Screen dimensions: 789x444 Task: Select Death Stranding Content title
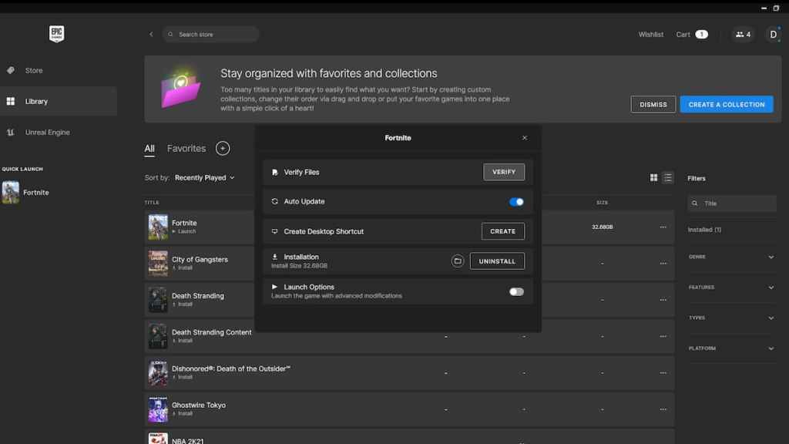(x=211, y=332)
